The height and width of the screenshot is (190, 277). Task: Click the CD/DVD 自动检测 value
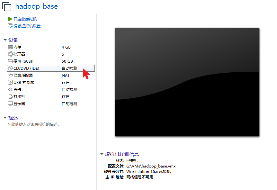coord(69,68)
